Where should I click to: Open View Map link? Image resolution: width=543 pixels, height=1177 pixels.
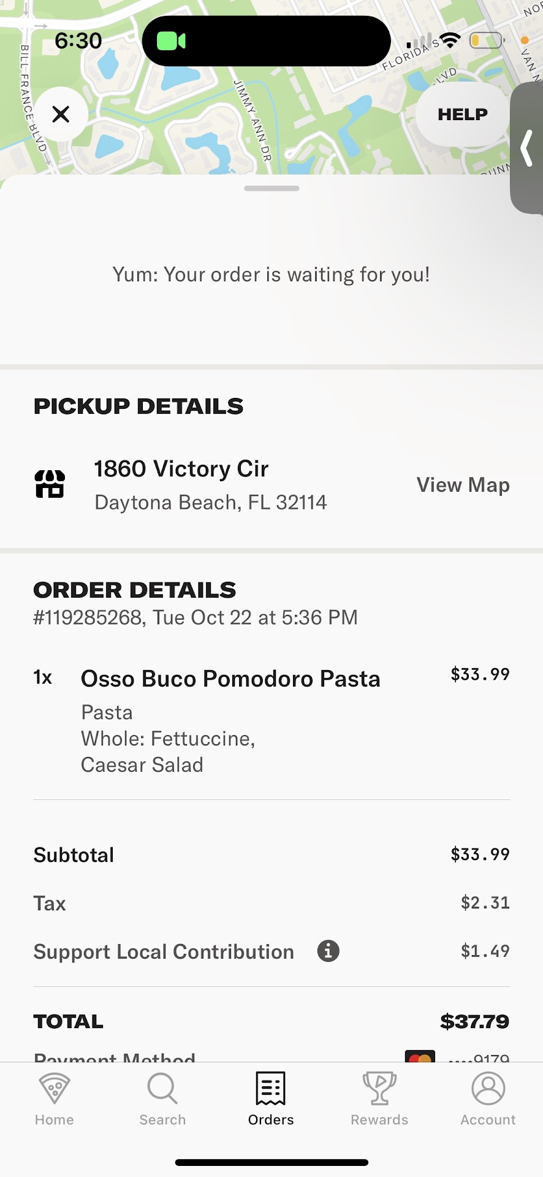(x=463, y=485)
